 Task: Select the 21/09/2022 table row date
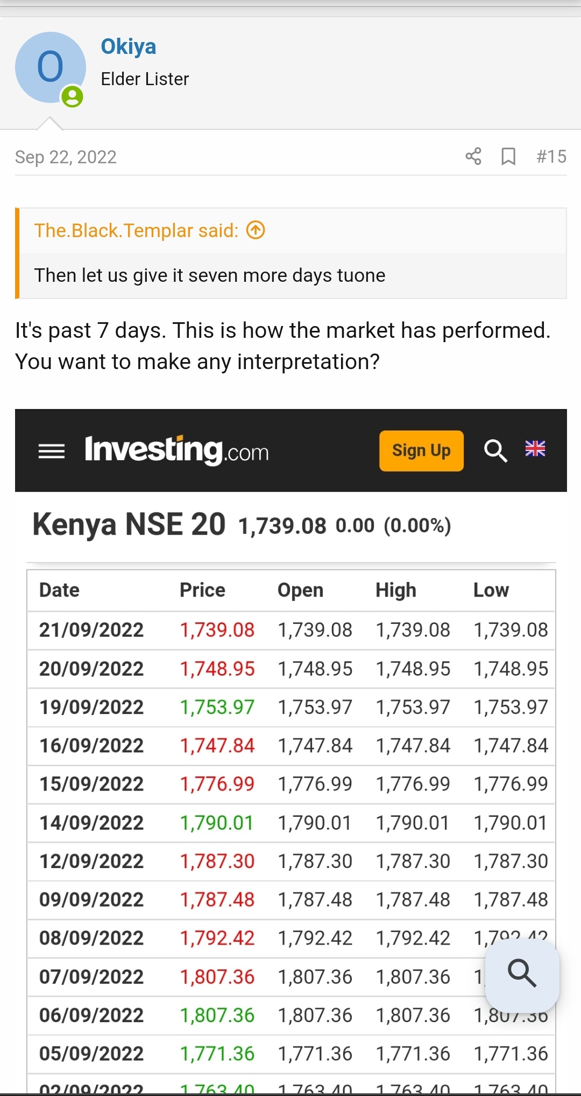[x=91, y=630]
